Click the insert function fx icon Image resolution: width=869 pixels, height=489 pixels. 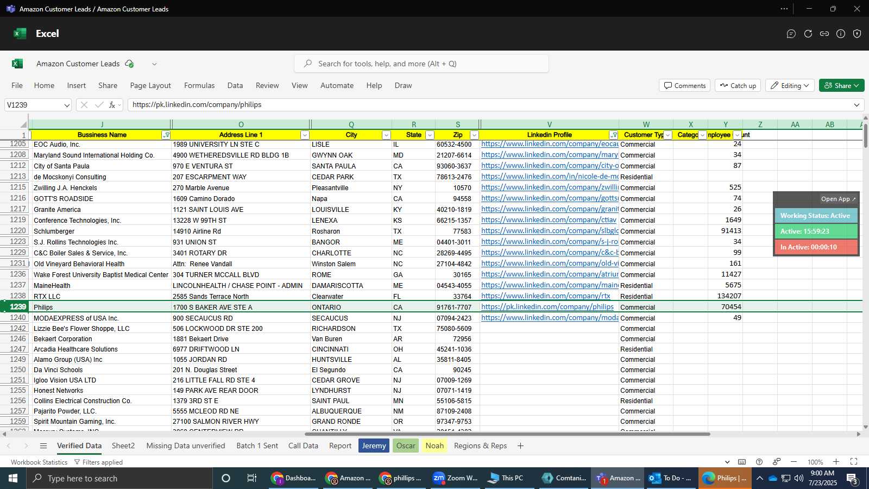[112, 105]
